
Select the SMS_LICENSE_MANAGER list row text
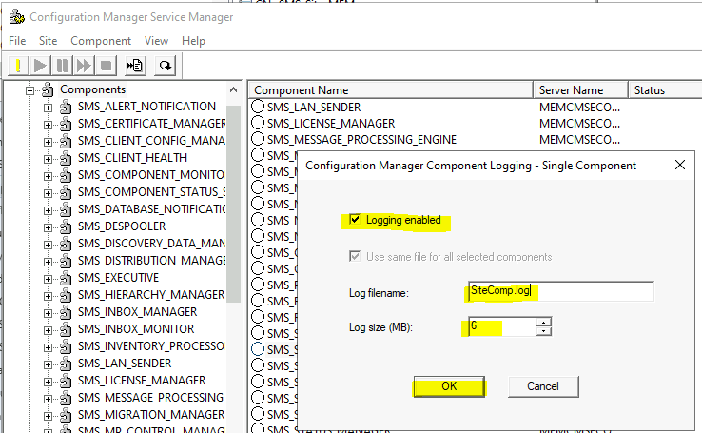tap(331, 124)
